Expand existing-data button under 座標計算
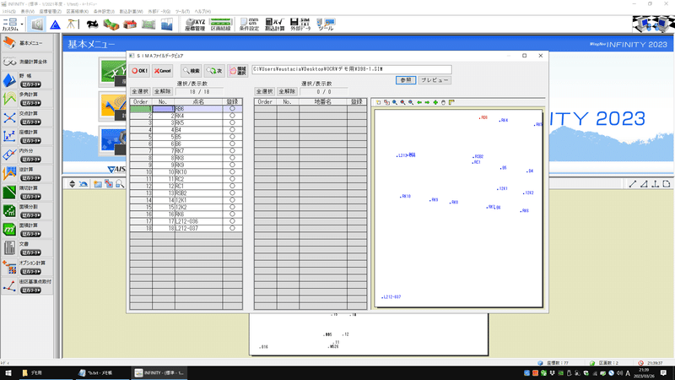The height and width of the screenshot is (380, 675). coord(31,141)
